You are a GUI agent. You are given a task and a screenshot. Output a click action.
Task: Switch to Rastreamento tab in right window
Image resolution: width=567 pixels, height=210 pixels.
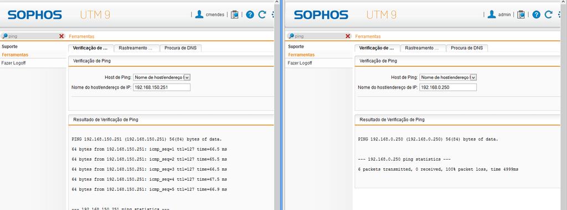422,48
